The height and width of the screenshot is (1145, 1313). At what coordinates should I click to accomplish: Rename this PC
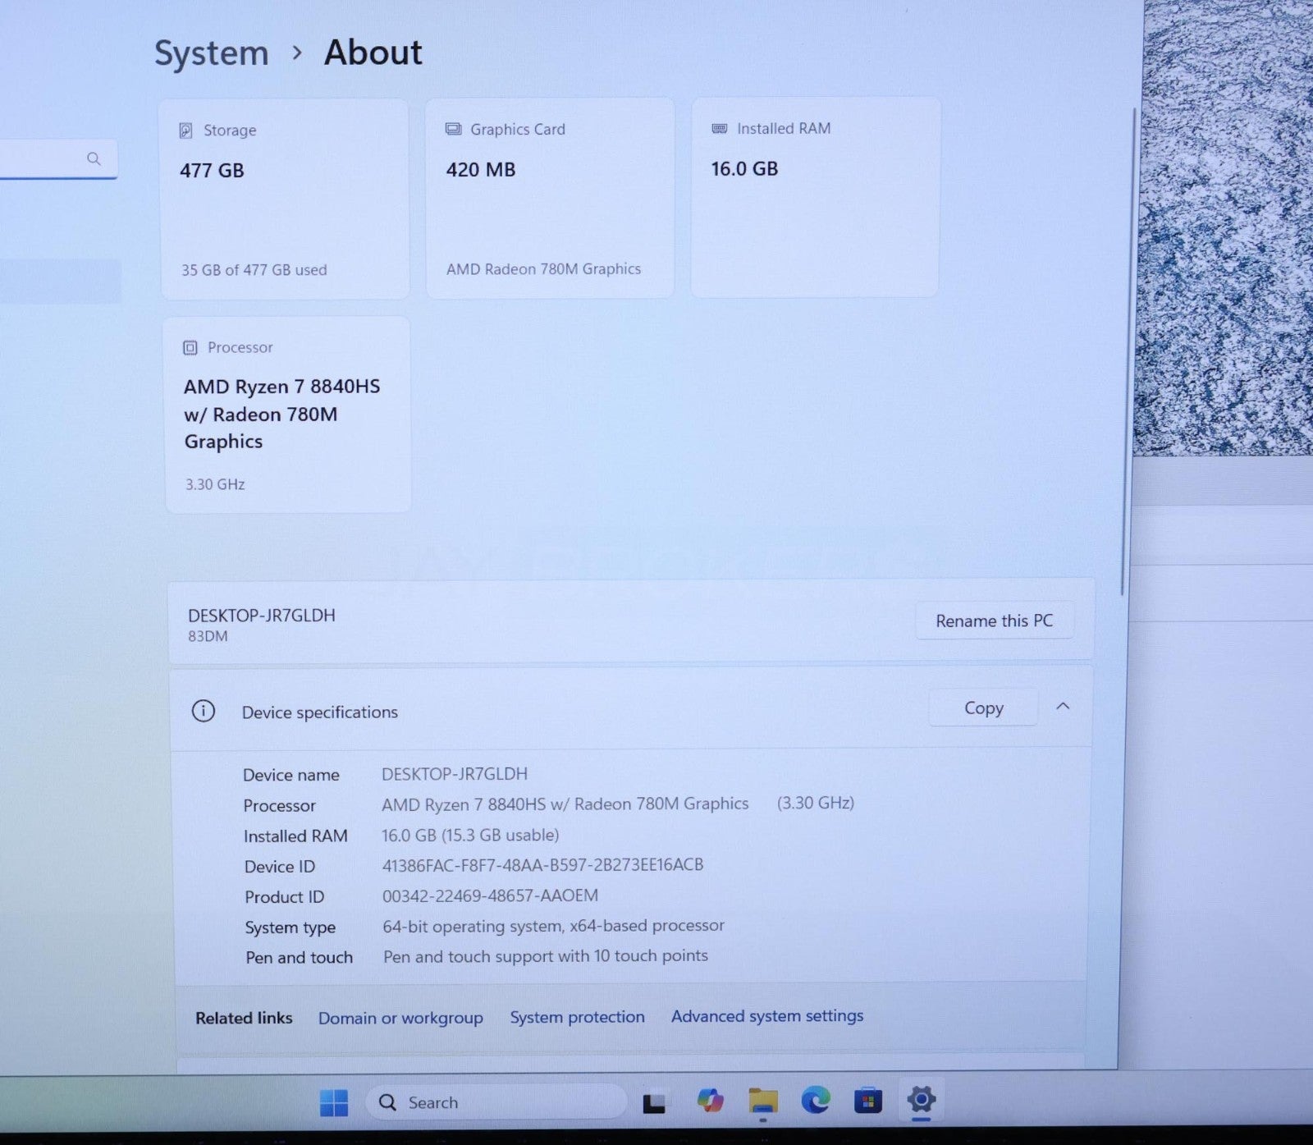pos(994,621)
